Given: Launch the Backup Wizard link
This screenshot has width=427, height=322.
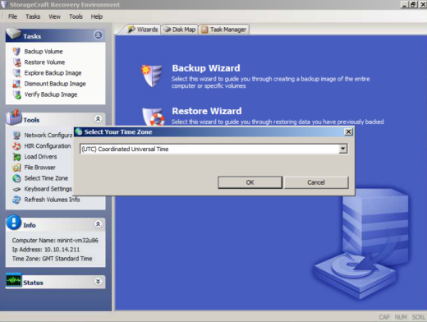Looking at the screenshot, I should (x=206, y=68).
